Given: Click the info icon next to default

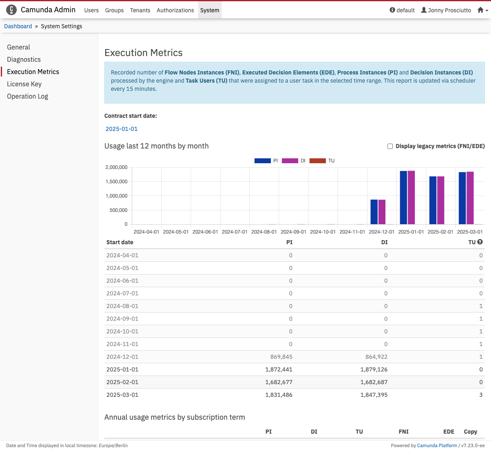Looking at the screenshot, I should [x=392, y=10].
